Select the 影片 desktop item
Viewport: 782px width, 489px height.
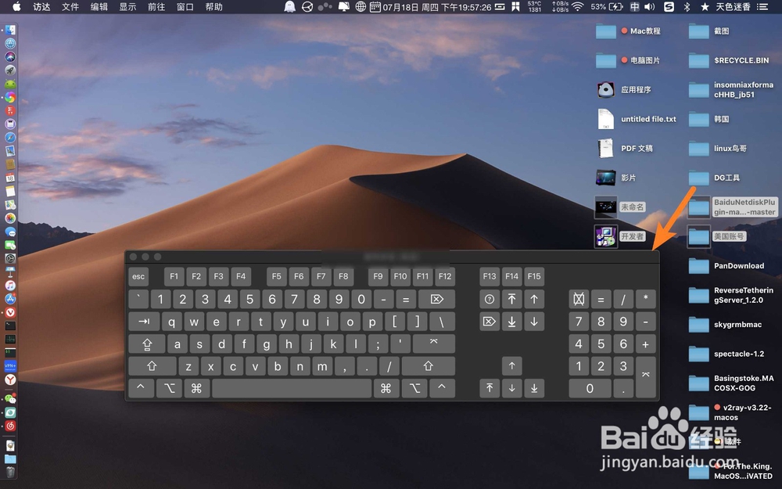tap(616, 178)
